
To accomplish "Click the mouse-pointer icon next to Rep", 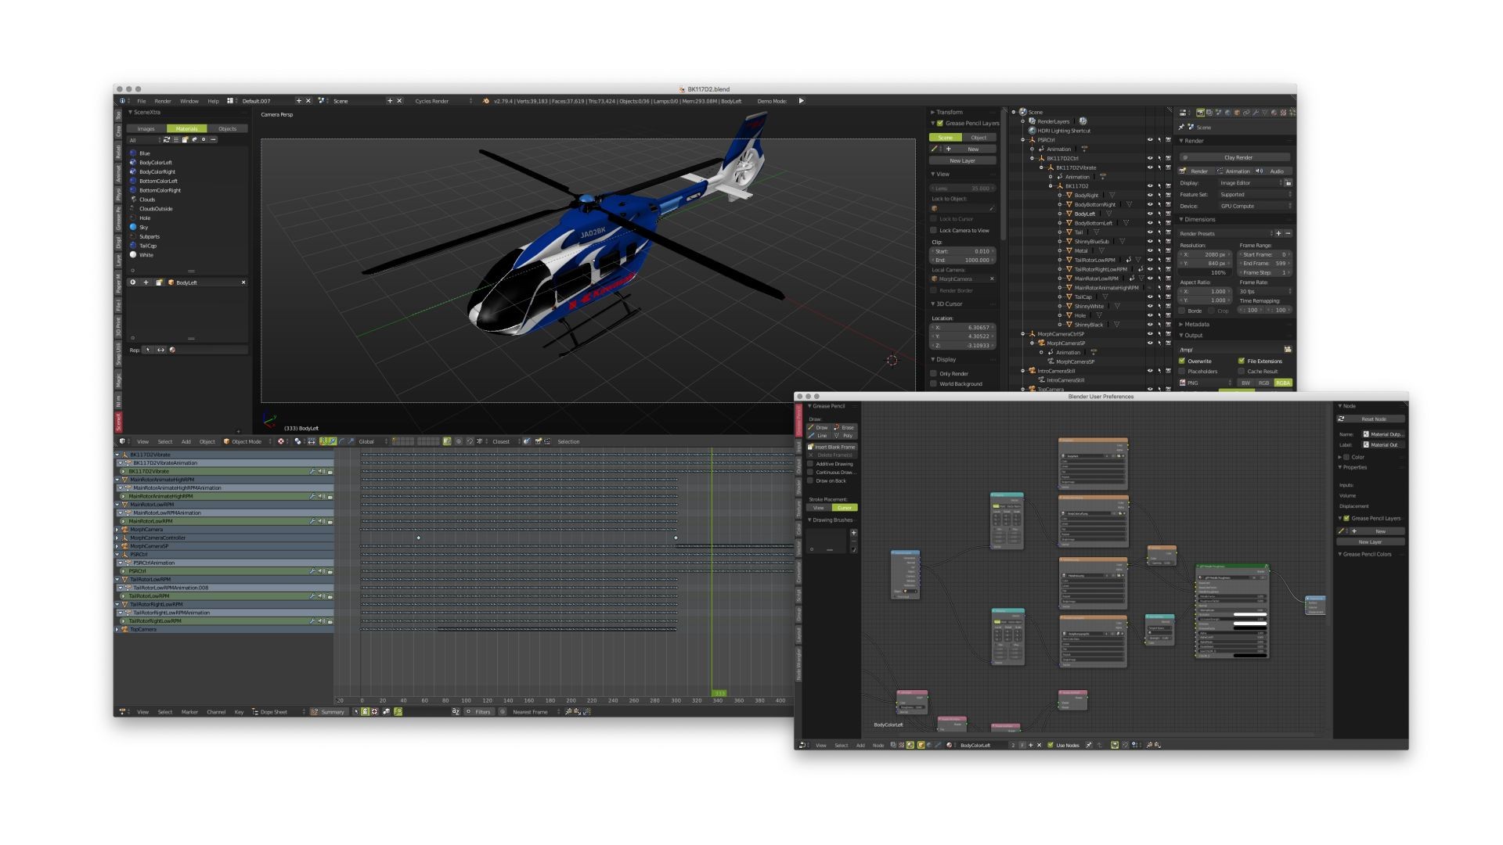I will click(147, 350).
